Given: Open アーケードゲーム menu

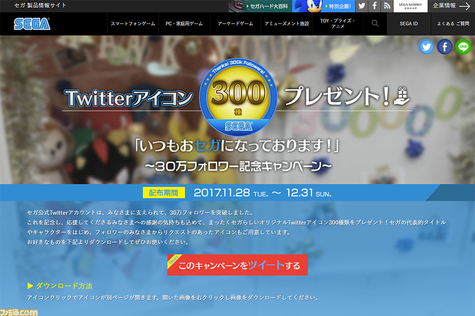Looking at the screenshot, I should pos(236,24).
